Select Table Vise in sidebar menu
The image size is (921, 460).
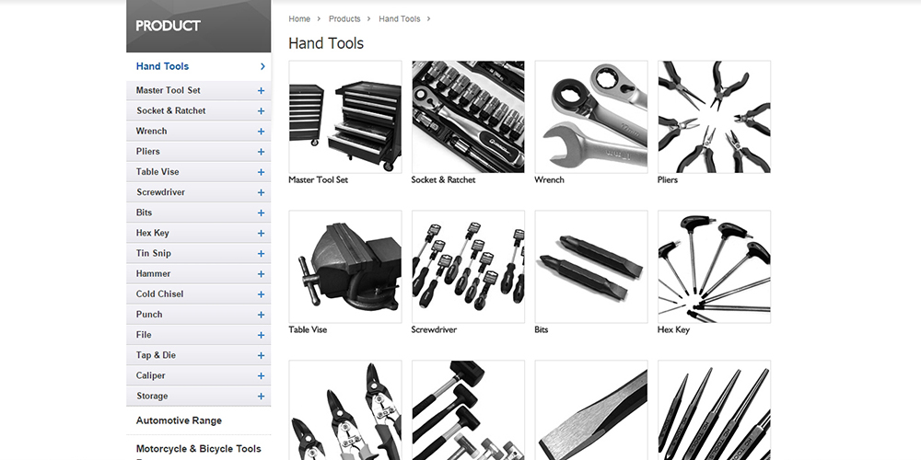point(157,172)
